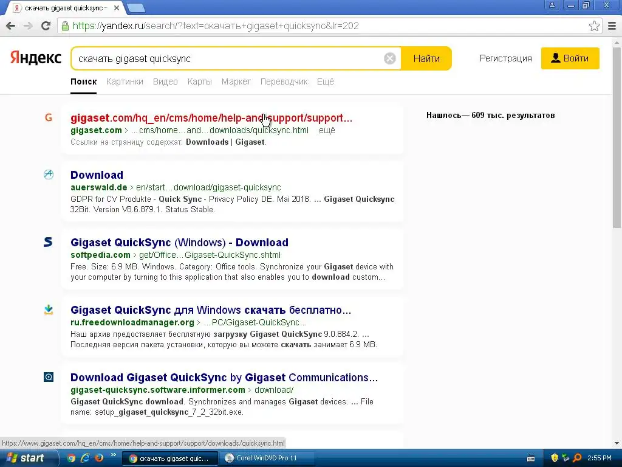Click the softpedia.com domain link
The image size is (622, 467).
coord(100,255)
